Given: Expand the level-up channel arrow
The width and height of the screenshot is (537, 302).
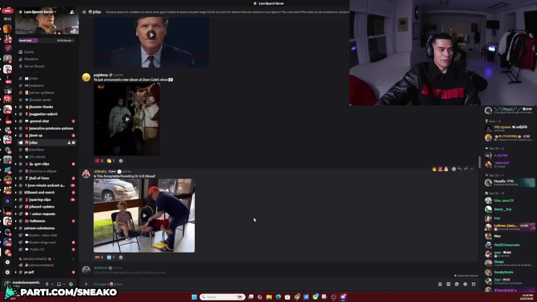Looking at the screenshot, I should pyautogui.click(x=16, y=135).
